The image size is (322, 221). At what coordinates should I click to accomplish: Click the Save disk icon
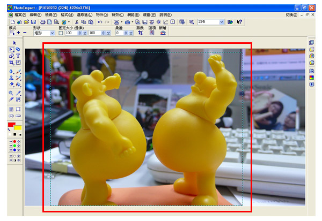[x=33, y=22]
